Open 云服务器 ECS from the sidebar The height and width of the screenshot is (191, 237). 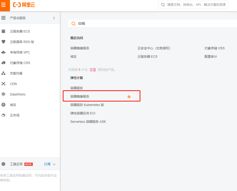pos(20,31)
